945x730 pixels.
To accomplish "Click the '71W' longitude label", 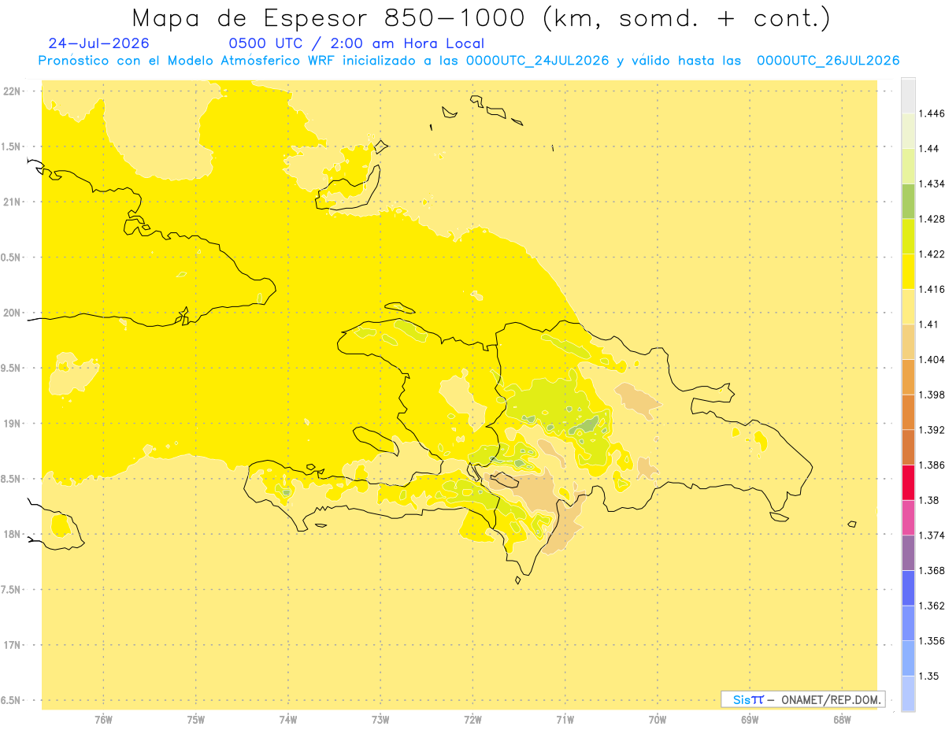I will coord(565,720).
